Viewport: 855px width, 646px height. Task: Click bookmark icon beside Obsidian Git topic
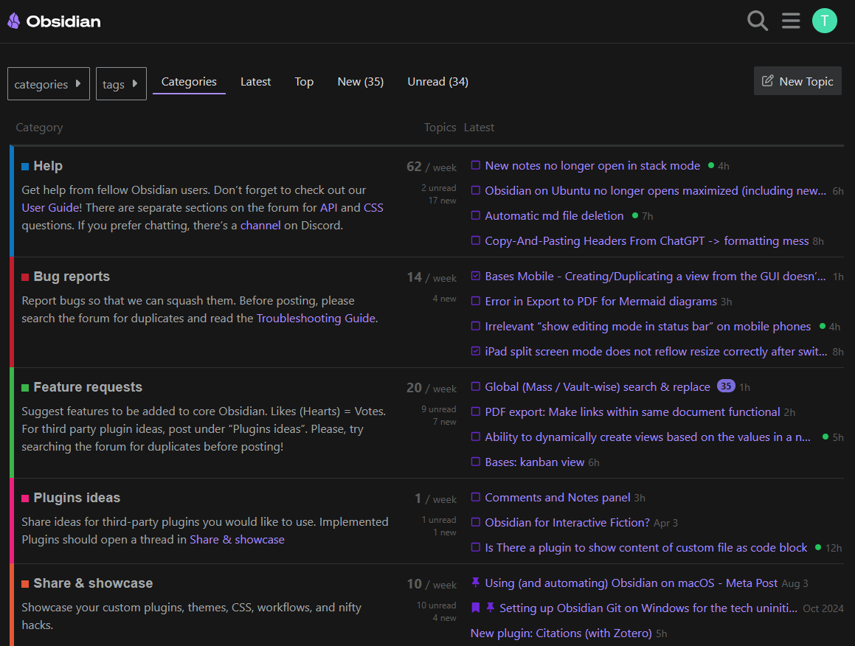click(x=476, y=608)
